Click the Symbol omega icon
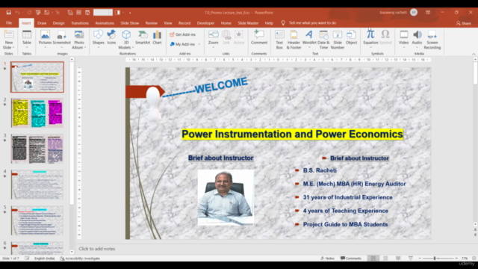 385,34
